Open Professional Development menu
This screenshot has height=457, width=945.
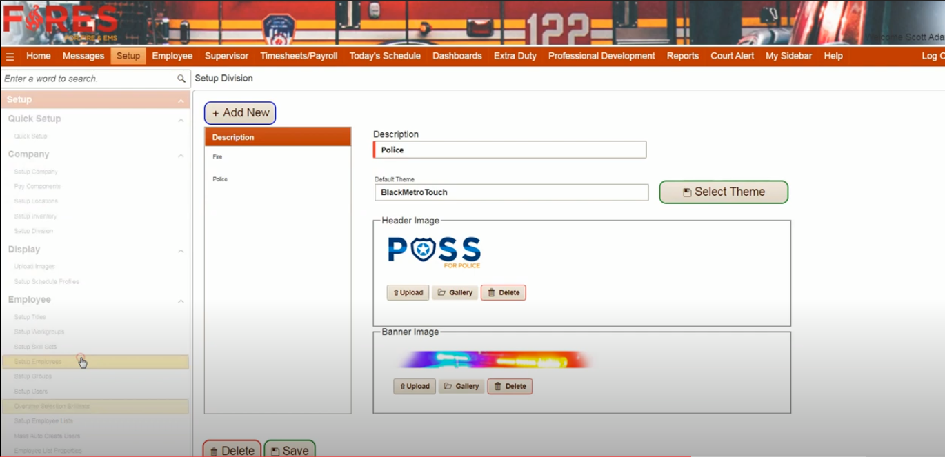pos(601,56)
